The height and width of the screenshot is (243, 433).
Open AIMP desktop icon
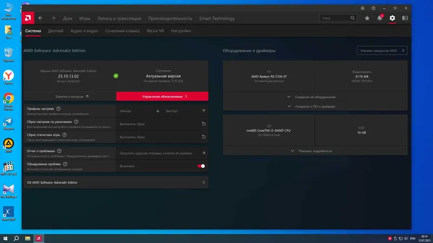coord(9,145)
